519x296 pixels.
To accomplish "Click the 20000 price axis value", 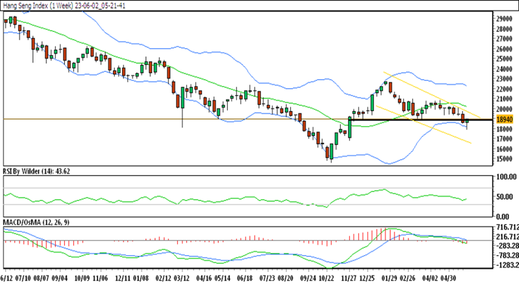I will 504,109.
